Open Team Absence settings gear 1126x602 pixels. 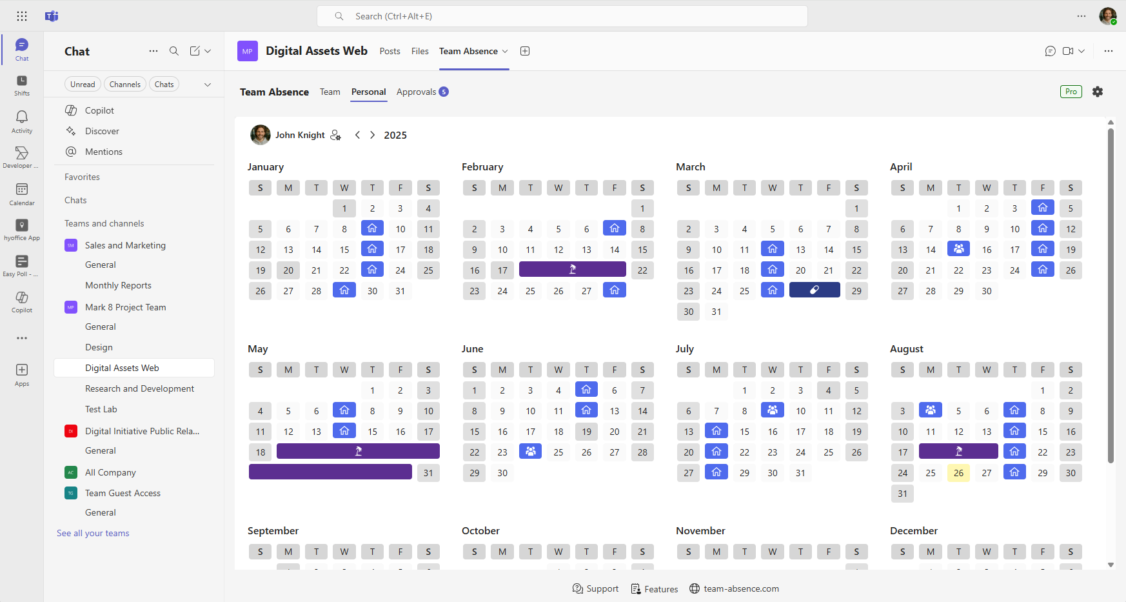pos(1098,92)
